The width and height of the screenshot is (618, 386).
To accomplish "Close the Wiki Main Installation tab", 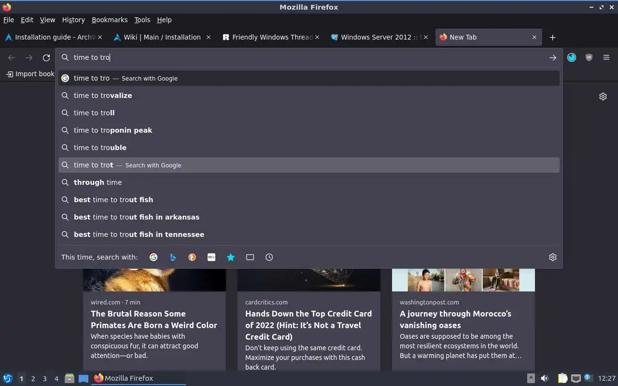I will tap(209, 37).
